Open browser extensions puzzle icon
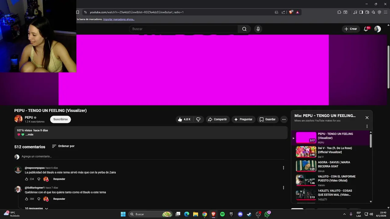This screenshot has height=219, width=390. coord(339,12)
